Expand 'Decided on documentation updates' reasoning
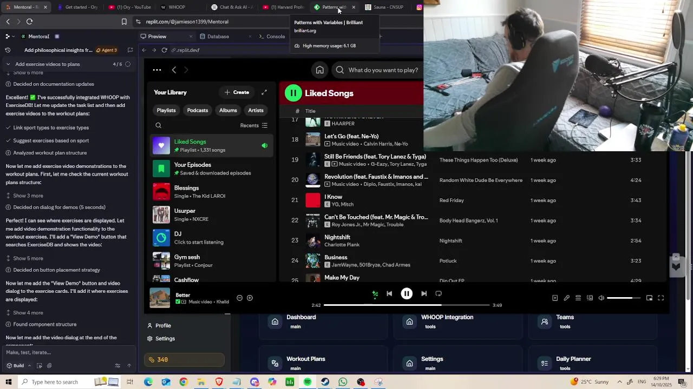693x389 pixels. click(50, 84)
